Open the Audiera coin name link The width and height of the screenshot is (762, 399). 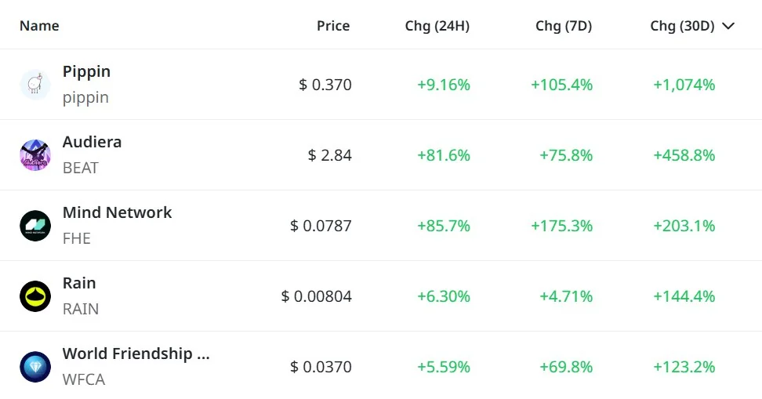tap(92, 142)
